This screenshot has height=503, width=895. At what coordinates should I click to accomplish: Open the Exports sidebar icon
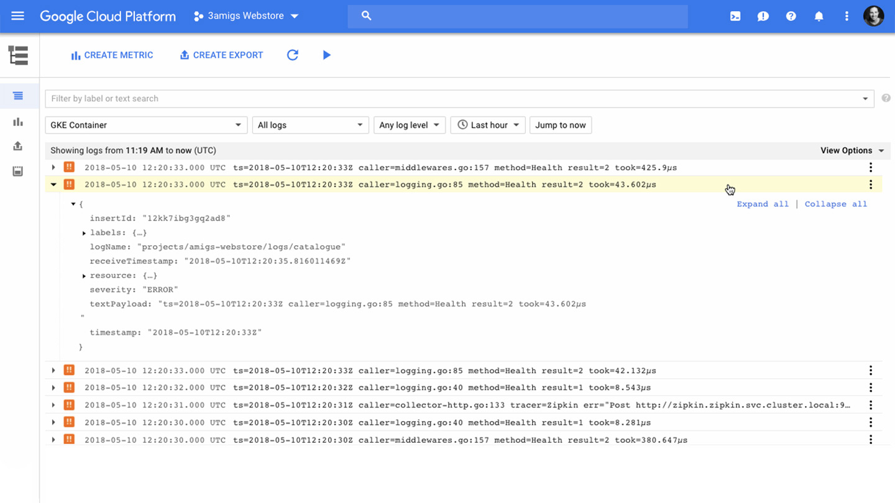coord(18,146)
